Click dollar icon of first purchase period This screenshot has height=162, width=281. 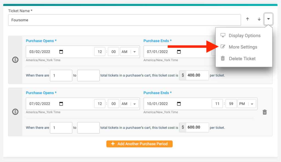click(15, 60)
